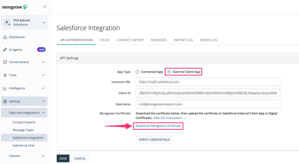Go to the Import Log tab
Screen dimensions: 299x164
coord(183,40)
